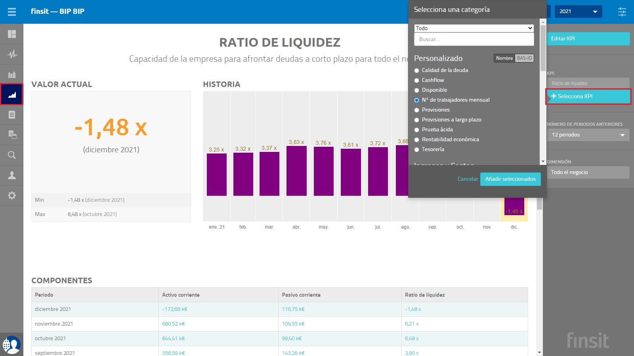
Task: Click the page scrollbar down arrow
Action: 539,352
